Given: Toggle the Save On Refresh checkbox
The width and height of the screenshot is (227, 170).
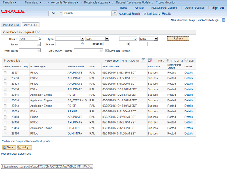Looking at the screenshot, I should [x=107, y=50].
